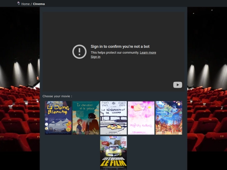Open the YouTube logo in the player
This screenshot has width=227, height=170.
click(x=177, y=85)
